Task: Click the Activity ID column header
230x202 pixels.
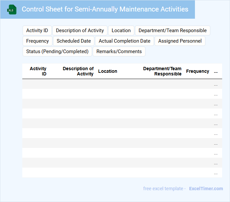Action: point(38,71)
